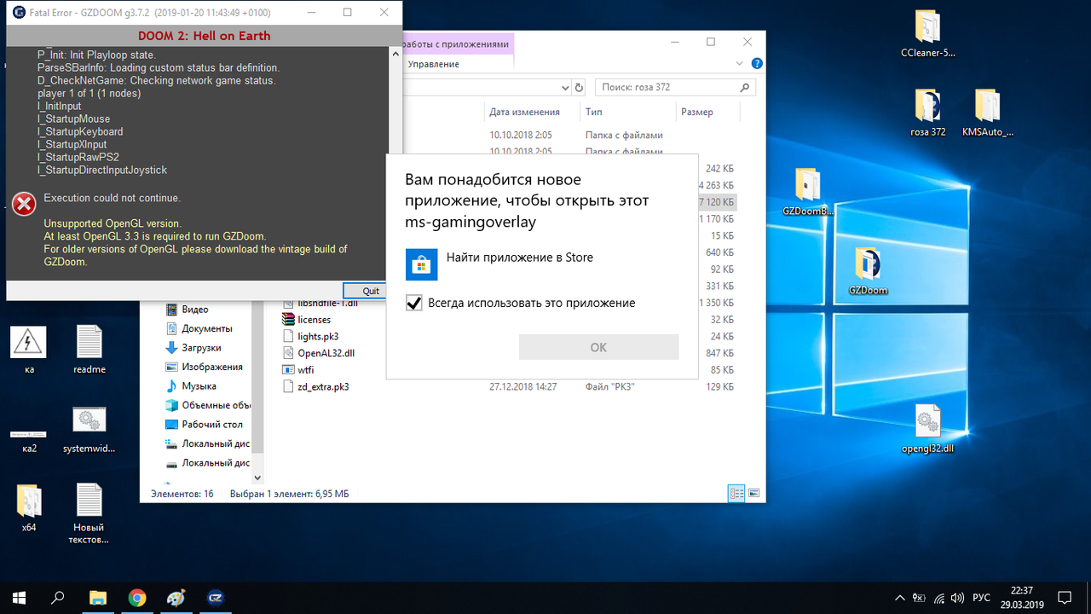
Task: Open the CCleaner-5 desktop folder icon
Action: click(x=928, y=34)
